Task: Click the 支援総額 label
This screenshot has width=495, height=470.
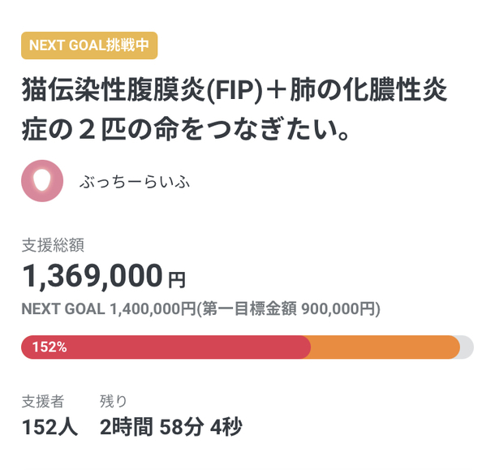Action: click(x=53, y=244)
